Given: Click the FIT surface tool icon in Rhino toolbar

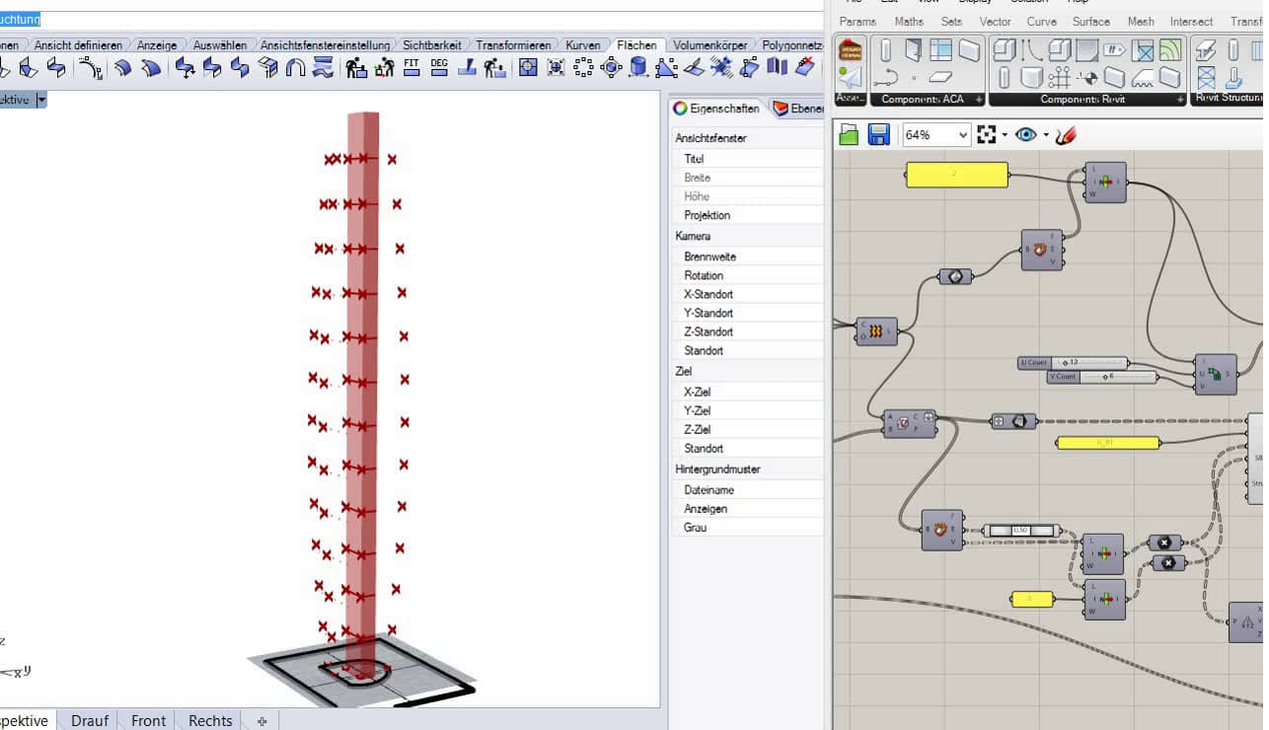Looking at the screenshot, I should (412, 67).
